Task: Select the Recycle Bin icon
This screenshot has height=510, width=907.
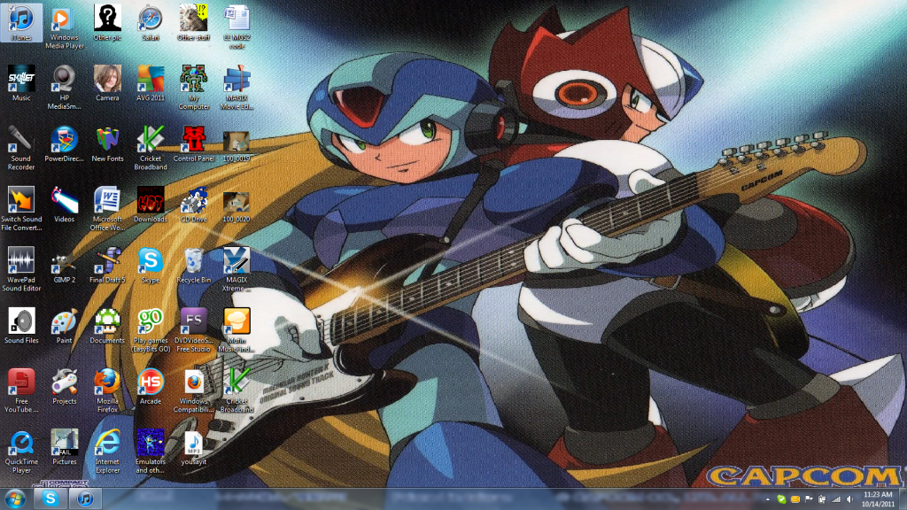Action: (x=193, y=261)
